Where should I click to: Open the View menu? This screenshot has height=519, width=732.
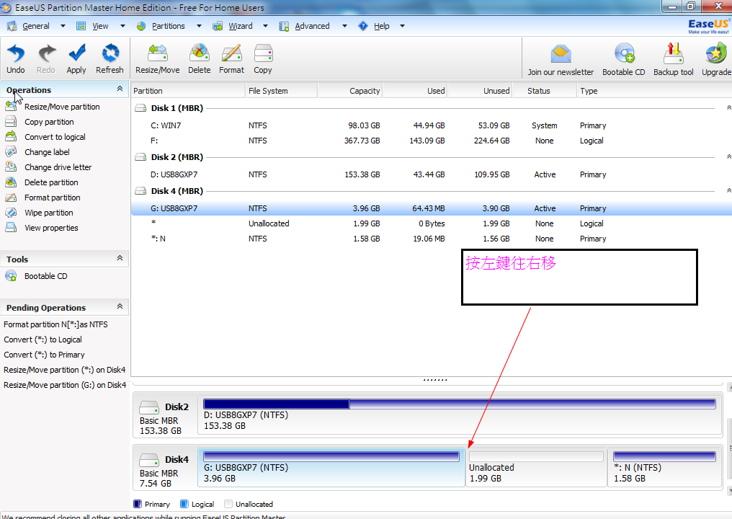click(100, 26)
